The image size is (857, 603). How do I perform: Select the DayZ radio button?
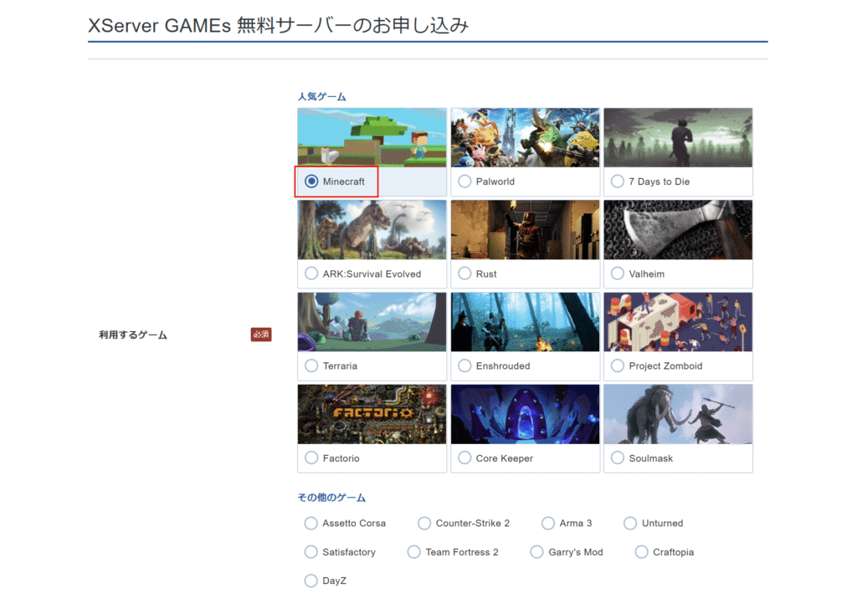(311, 580)
